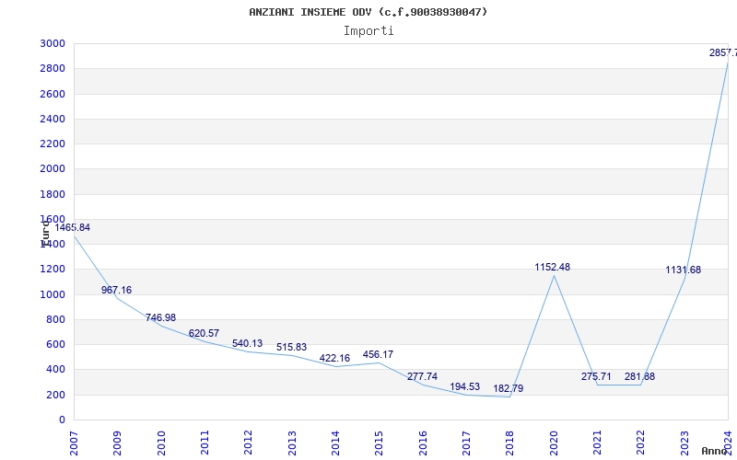
Task: Click the 2012 x-axis year label
Action: tap(248, 443)
